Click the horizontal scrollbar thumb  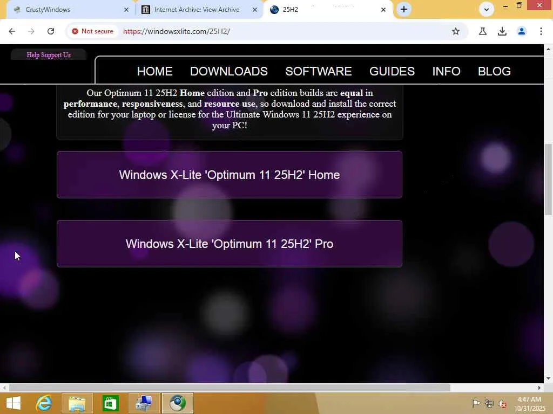coord(229,388)
